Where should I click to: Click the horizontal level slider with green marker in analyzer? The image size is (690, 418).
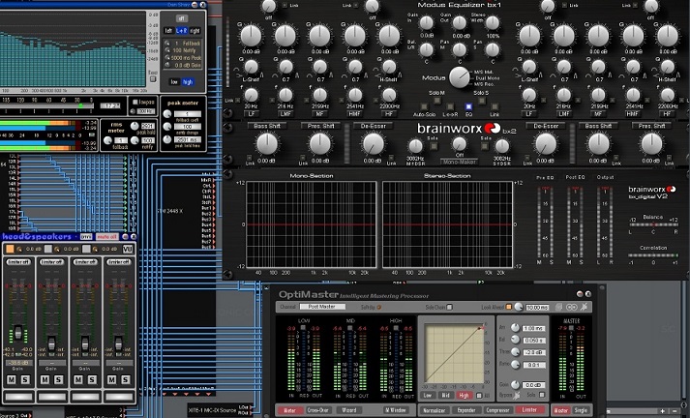pos(46,106)
